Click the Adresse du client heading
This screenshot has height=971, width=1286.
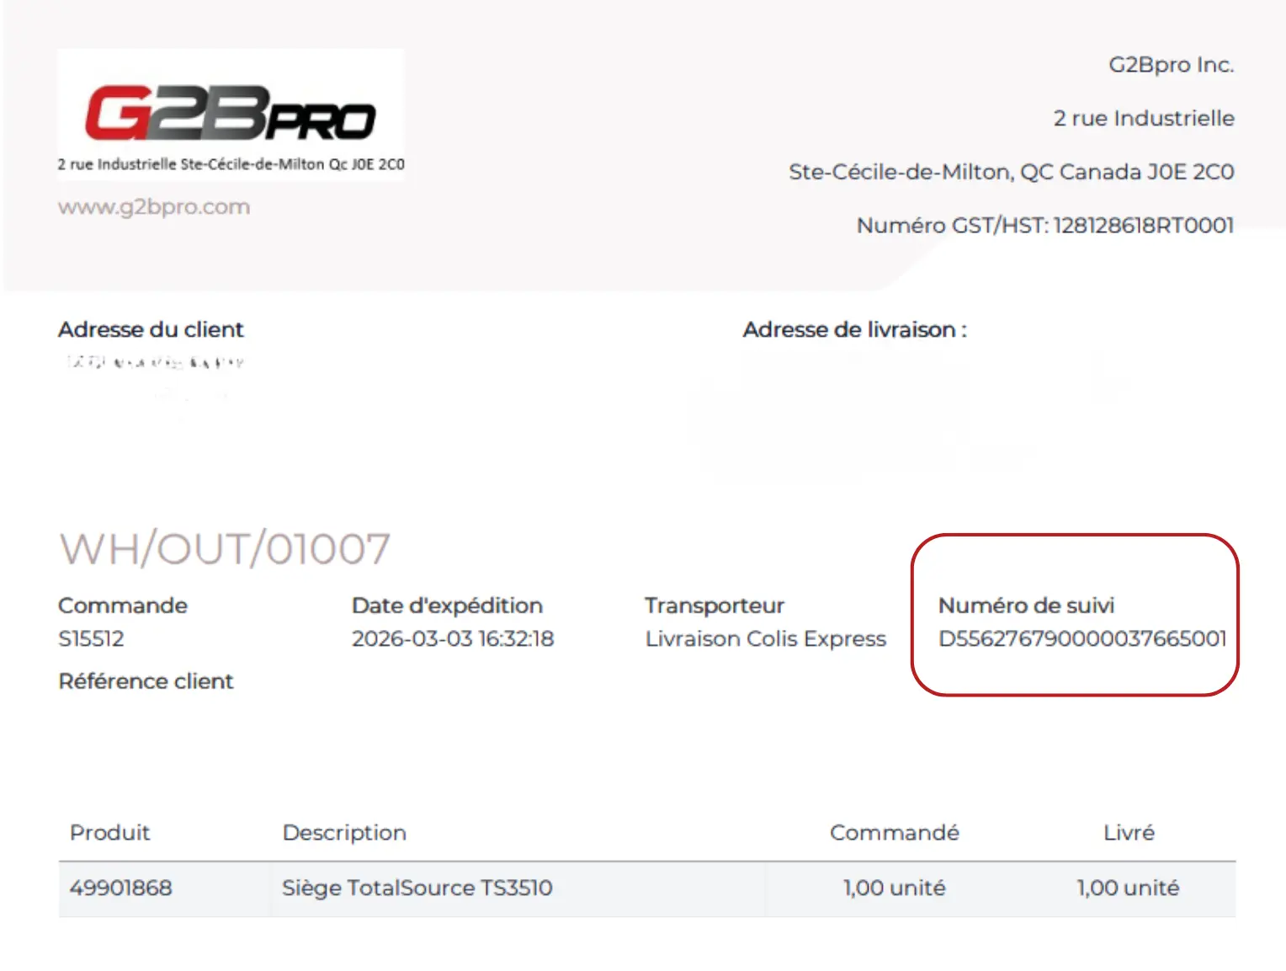pyautogui.click(x=151, y=329)
